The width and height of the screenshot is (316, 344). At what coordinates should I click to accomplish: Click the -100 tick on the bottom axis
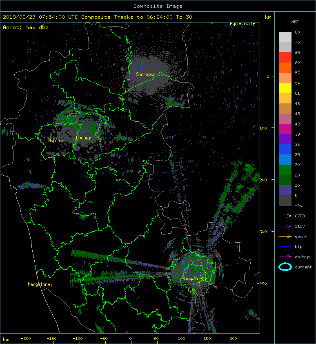pyautogui.click(x=78, y=339)
